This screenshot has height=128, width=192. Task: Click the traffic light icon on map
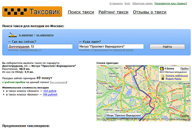[x=162, y=68]
